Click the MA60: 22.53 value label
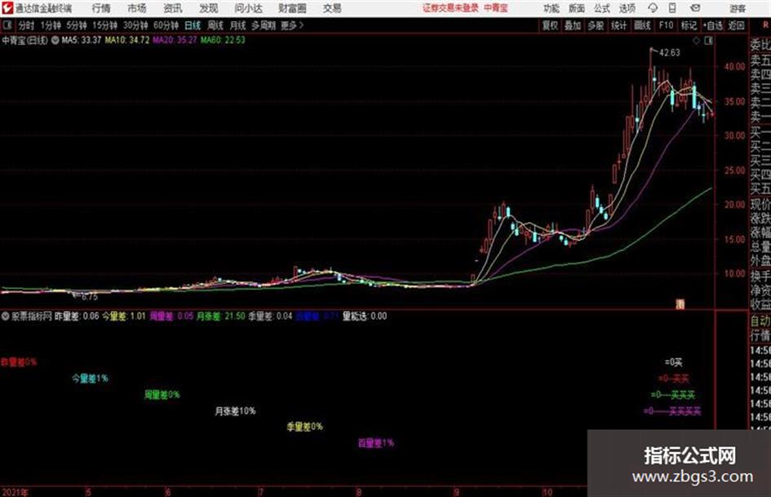Image resolution: width=771 pixels, height=497 pixels. point(223,40)
